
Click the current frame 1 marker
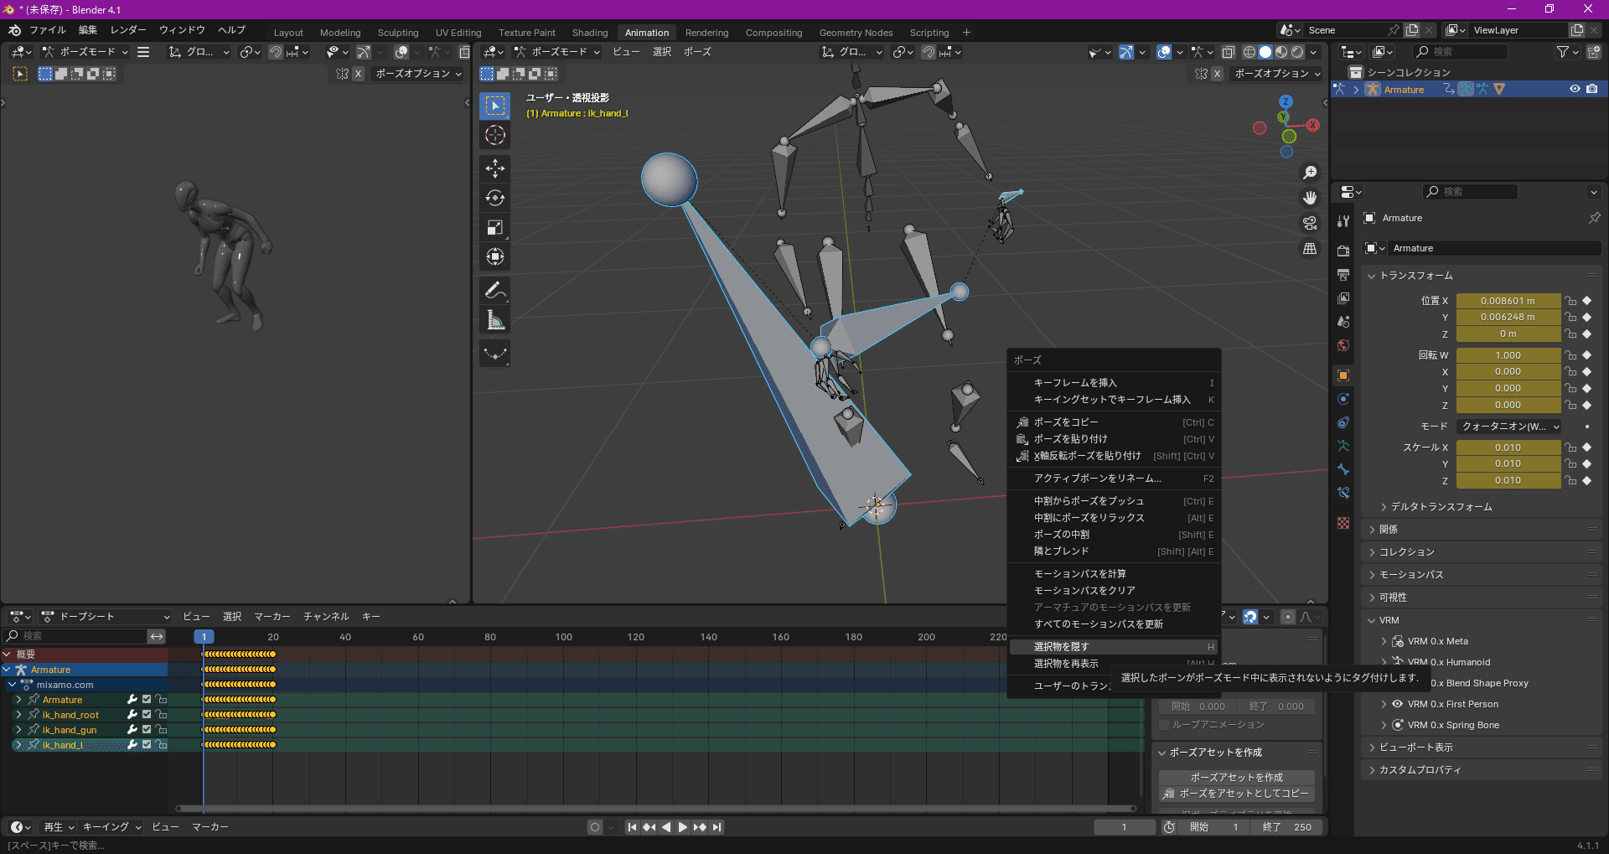click(204, 637)
